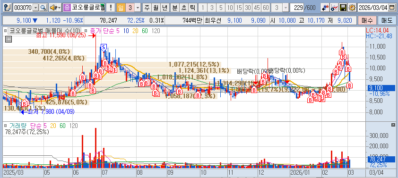Click the stock name field 코오롱글로벌
This screenshot has height=178, width=398.
tap(88, 8)
